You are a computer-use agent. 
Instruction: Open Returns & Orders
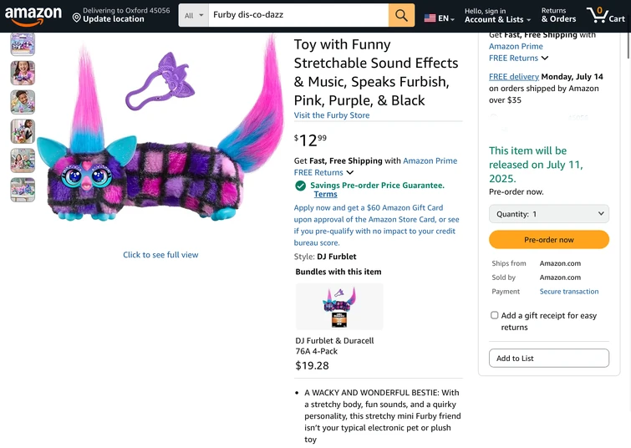pyautogui.click(x=558, y=15)
